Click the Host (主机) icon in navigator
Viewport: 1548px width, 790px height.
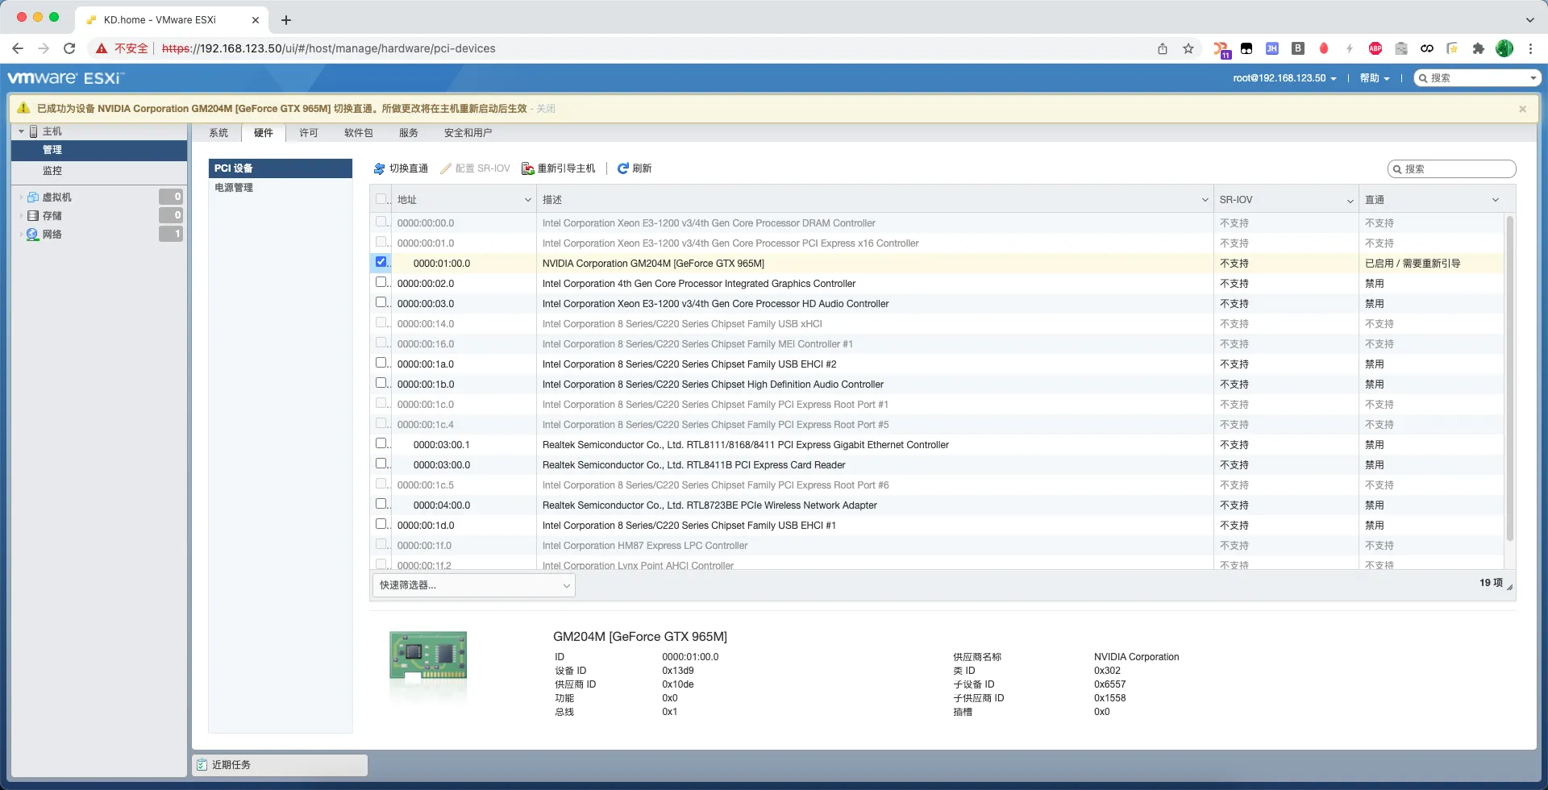pos(34,131)
